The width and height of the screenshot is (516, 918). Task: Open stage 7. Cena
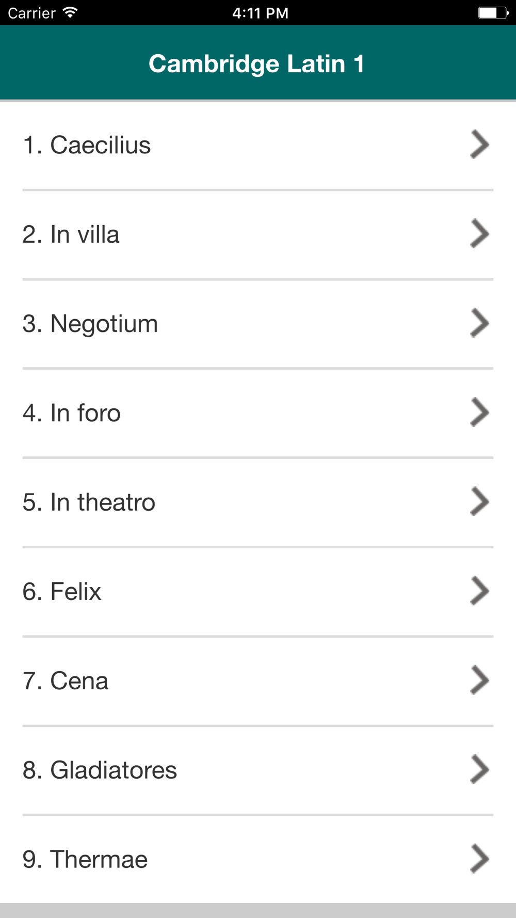[258, 681]
